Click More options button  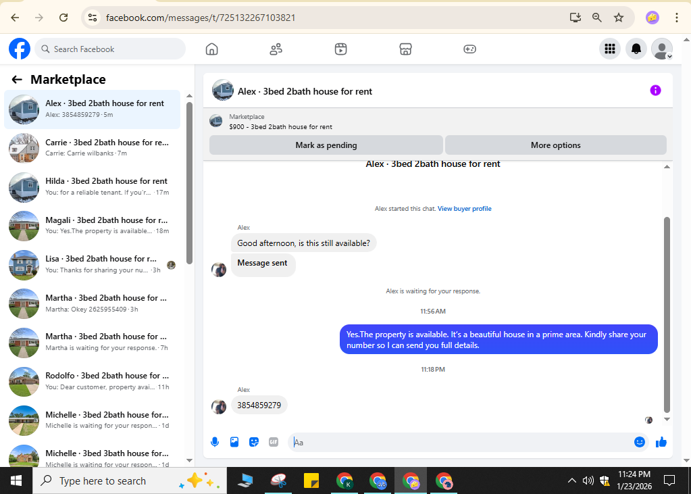click(x=556, y=145)
